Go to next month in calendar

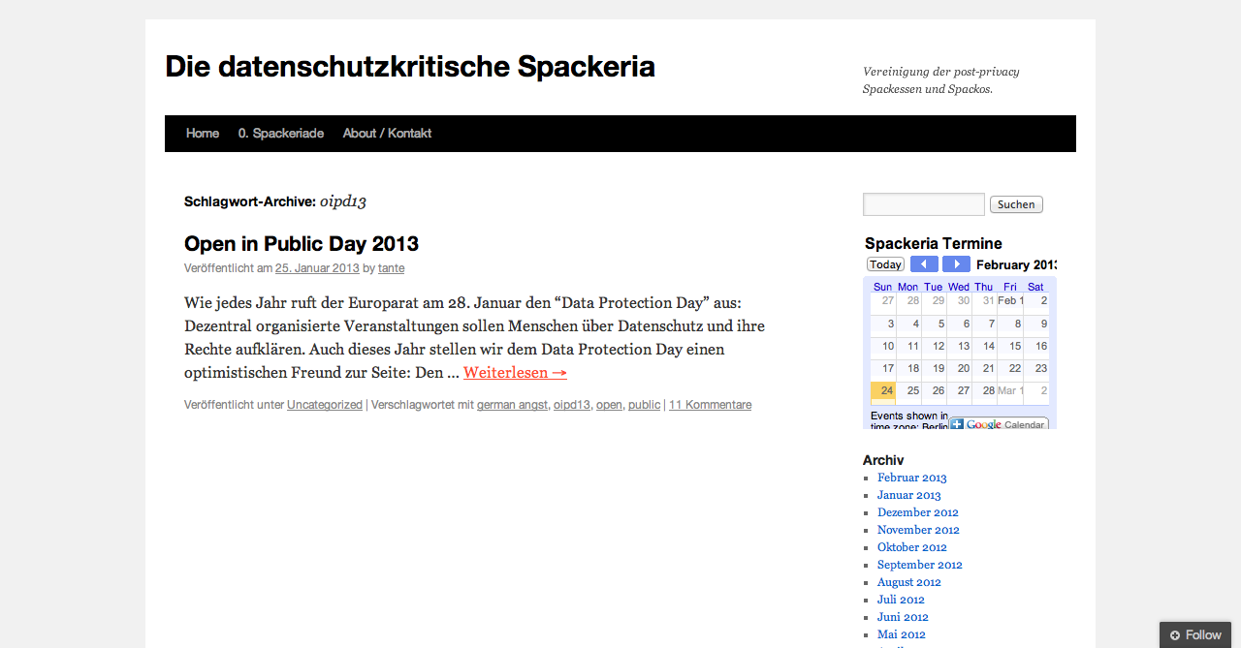coord(956,264)
